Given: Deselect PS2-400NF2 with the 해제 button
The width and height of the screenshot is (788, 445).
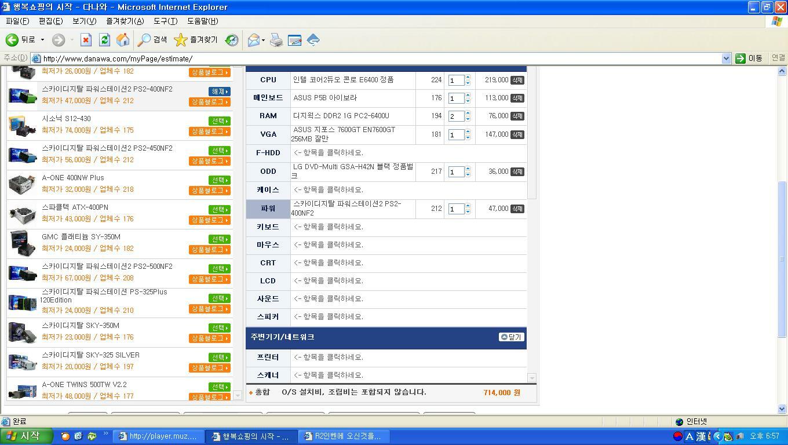Looking at the screenshot, I should coord(219,92).
